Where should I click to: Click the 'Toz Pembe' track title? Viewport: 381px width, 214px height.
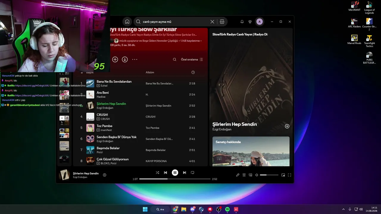coord(104,126)
